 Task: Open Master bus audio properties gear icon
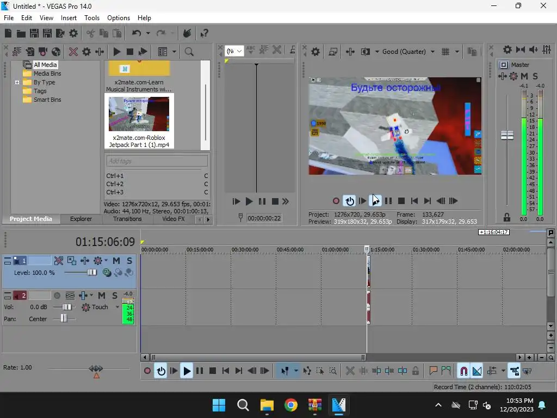[x=508, y=50]
